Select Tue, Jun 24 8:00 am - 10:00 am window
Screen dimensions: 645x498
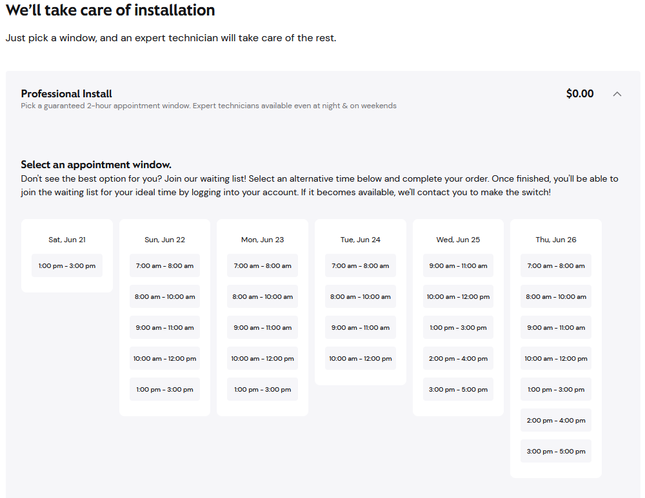pyautogui.click(x=361, y=296)
